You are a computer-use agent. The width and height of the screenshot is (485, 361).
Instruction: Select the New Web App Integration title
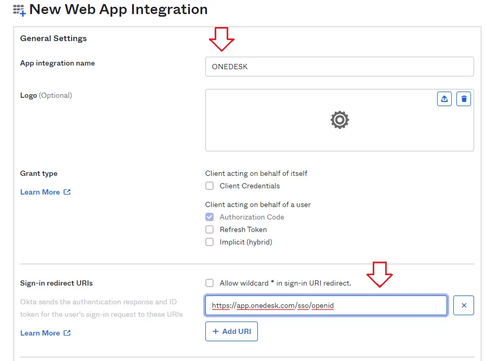click(x=119, y=9)
